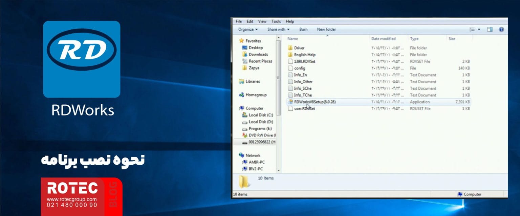520x216 pixels.
Task: Click the Network icon in sidebar
Action: pos(241,155)
